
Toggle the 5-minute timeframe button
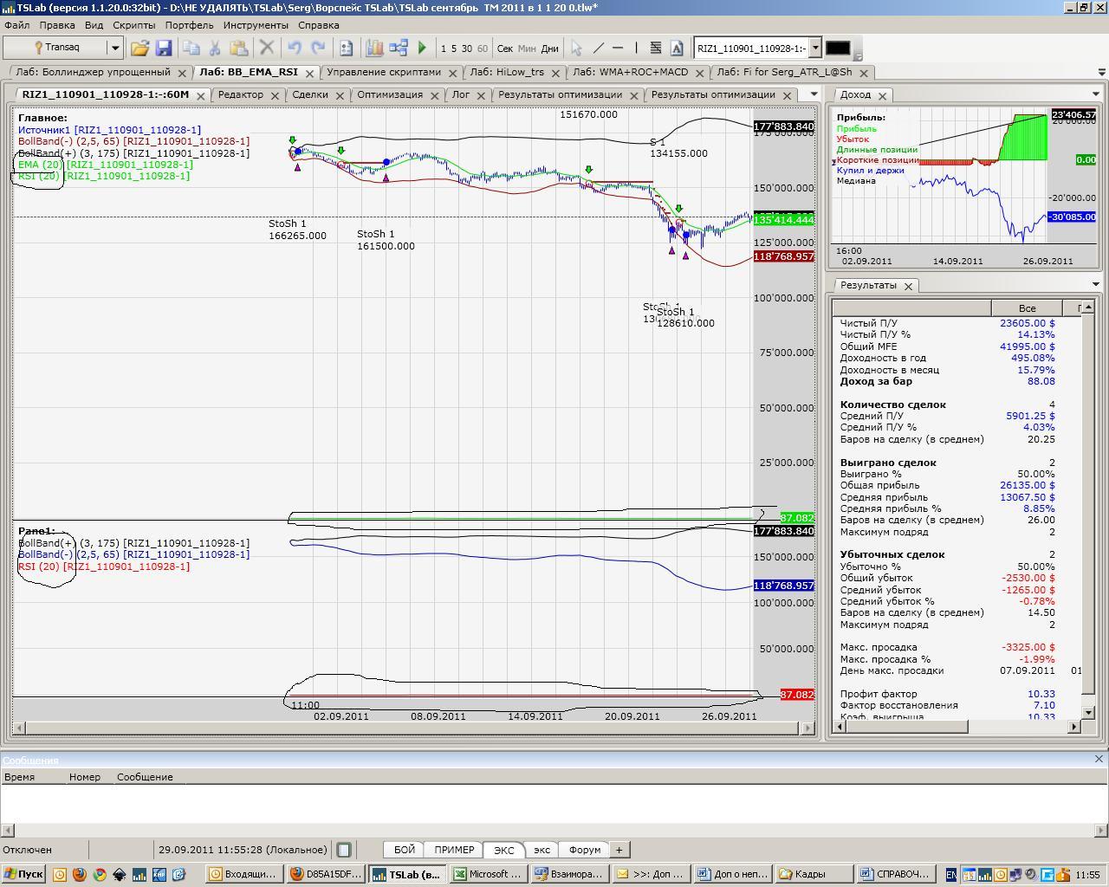point(454,49)
